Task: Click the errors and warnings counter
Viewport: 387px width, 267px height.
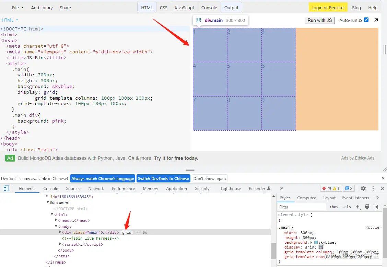Action: 331,188
